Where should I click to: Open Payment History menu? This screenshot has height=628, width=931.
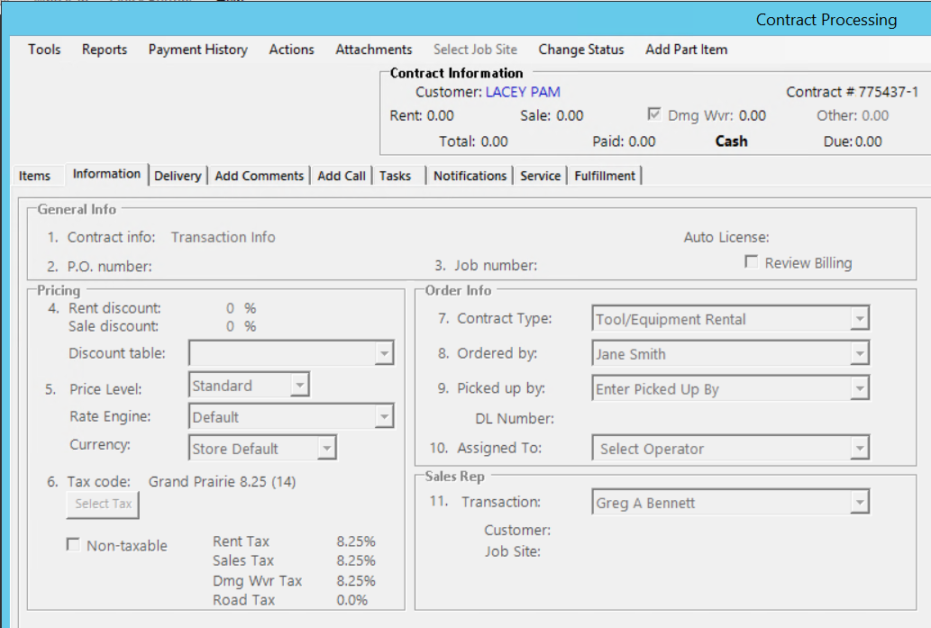click(x=197, y=50)
